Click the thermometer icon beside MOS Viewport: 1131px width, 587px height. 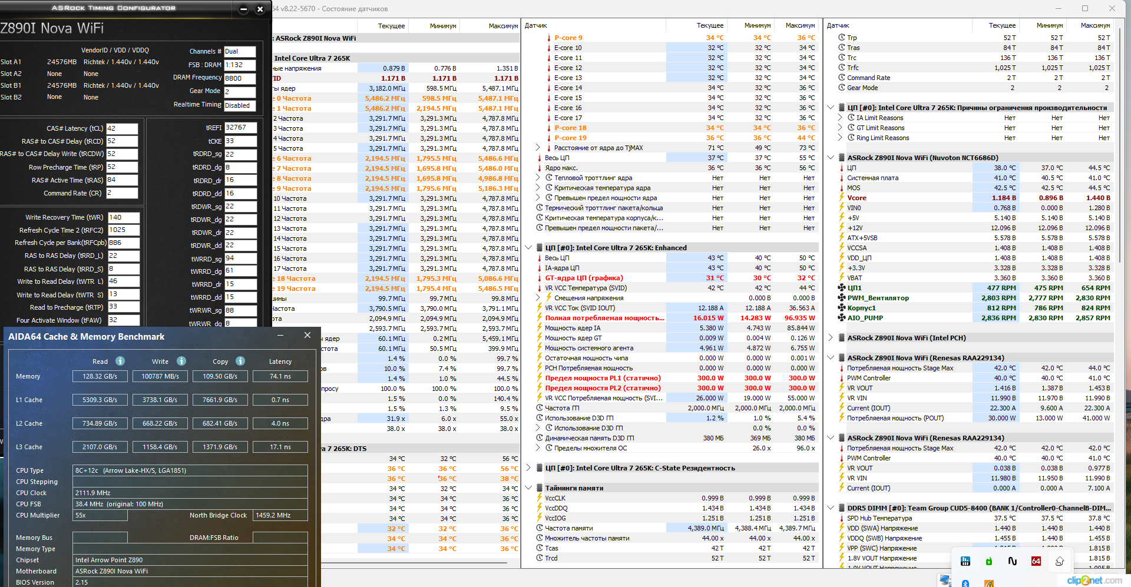(842, 188)
